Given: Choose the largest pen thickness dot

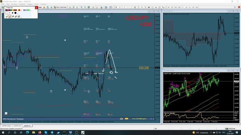Looking at the screenshot, I should [15, 13].
